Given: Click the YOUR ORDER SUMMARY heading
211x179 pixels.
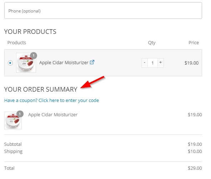Looking at the screenshot, I should click(41, 89).
